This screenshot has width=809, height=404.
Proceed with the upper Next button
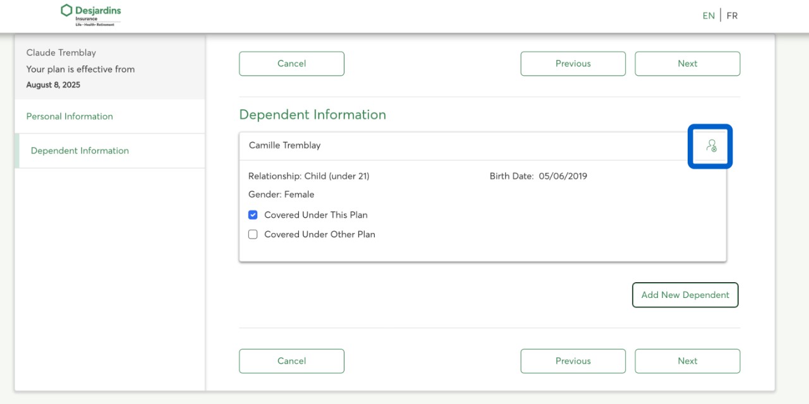[x=687, y=64]
